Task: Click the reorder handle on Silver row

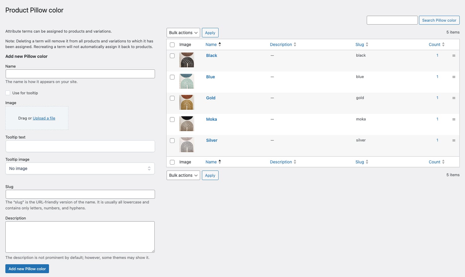Action: pyautogui.click(x=454, y=141)
